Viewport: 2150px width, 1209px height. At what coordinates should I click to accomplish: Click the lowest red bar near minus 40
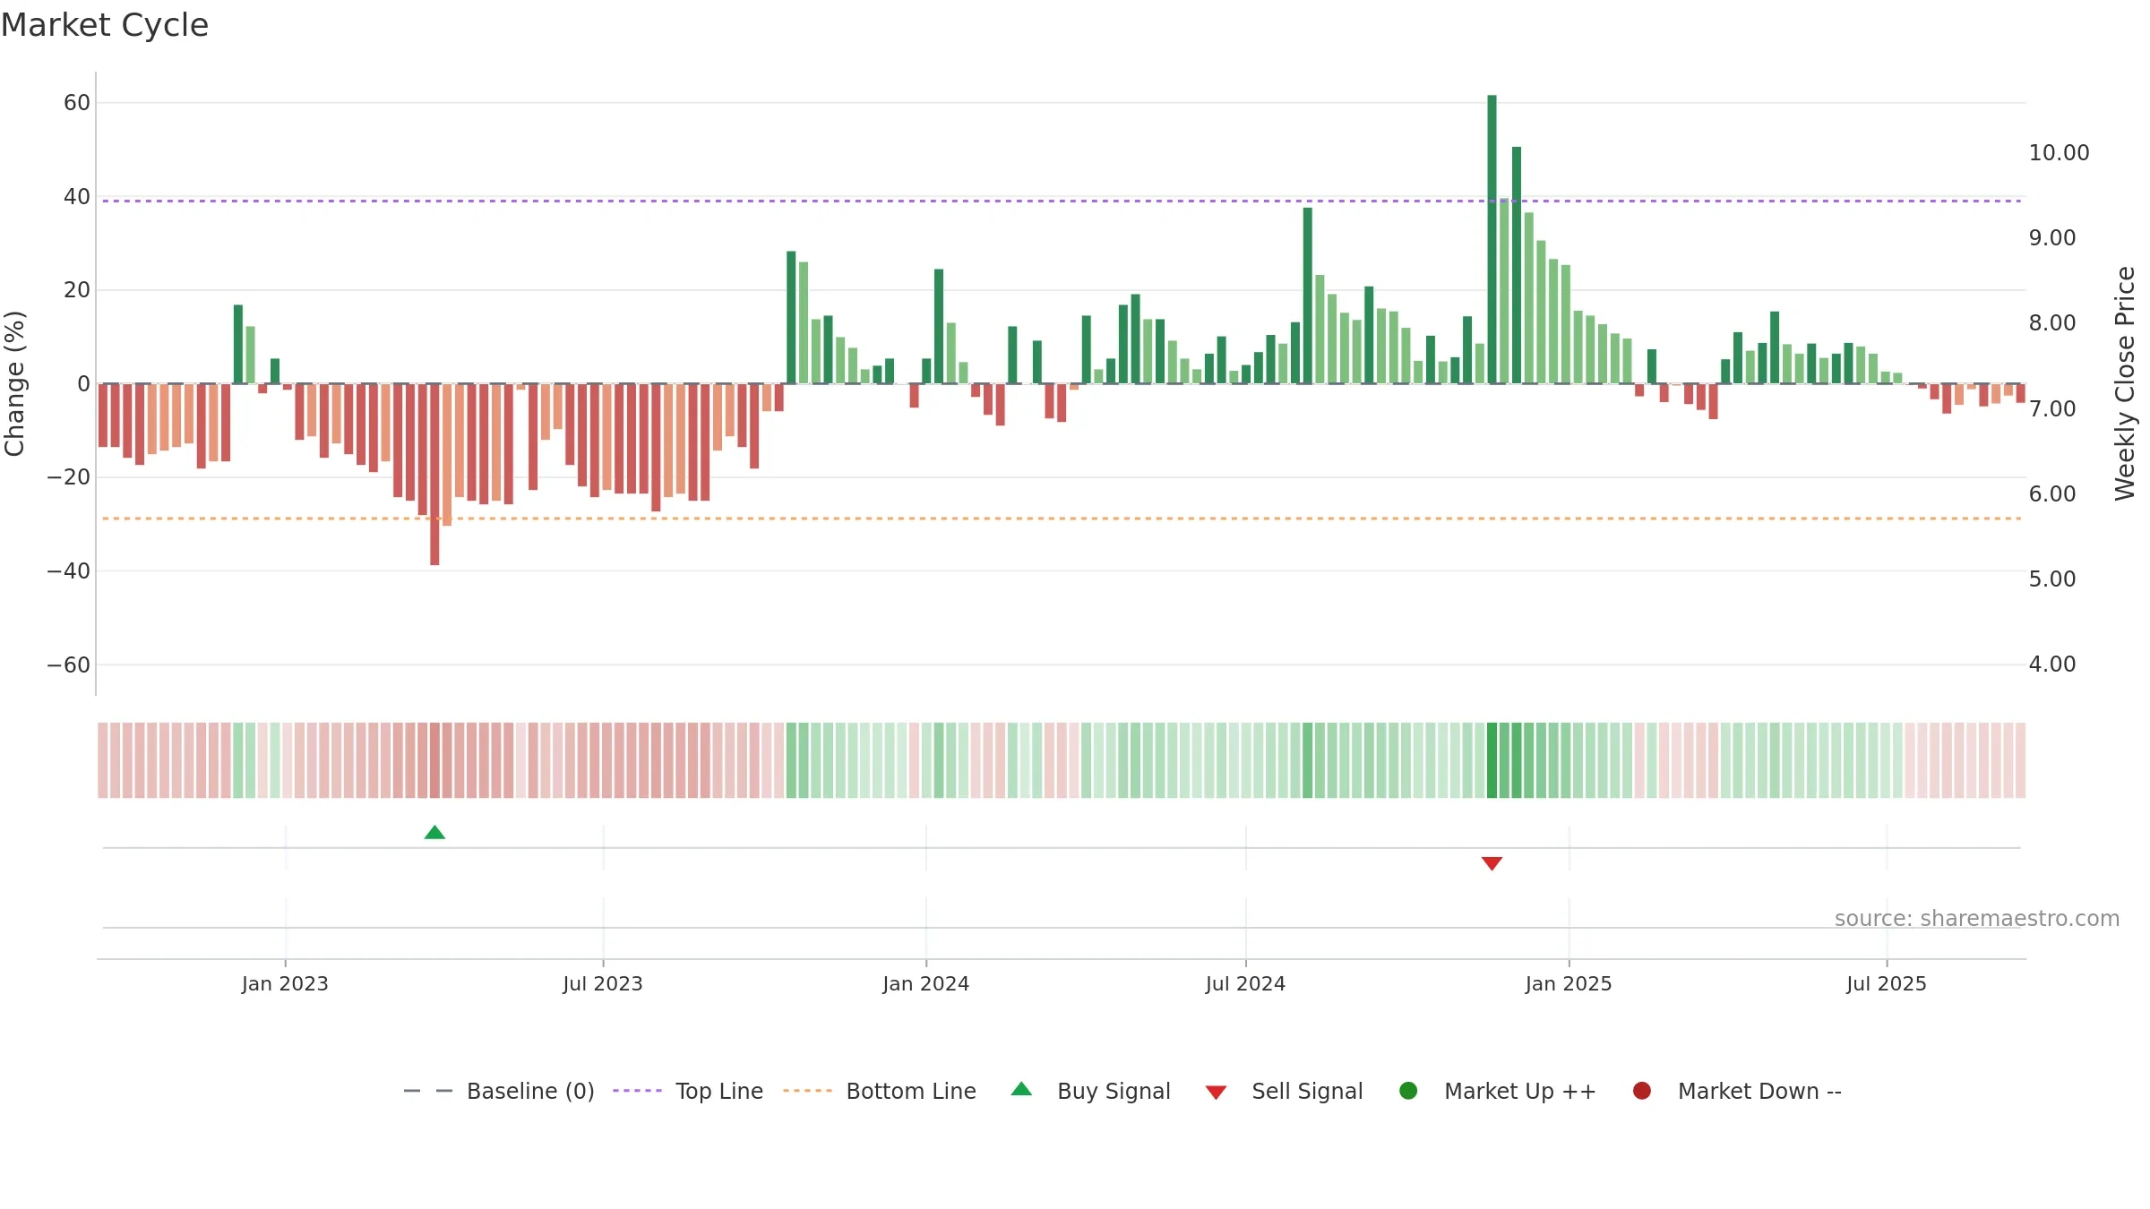pyautogui.click(x=434, y=474)
